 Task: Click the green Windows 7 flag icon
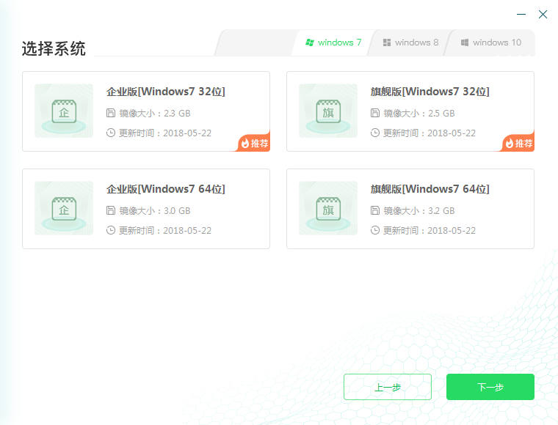[310, 42]
